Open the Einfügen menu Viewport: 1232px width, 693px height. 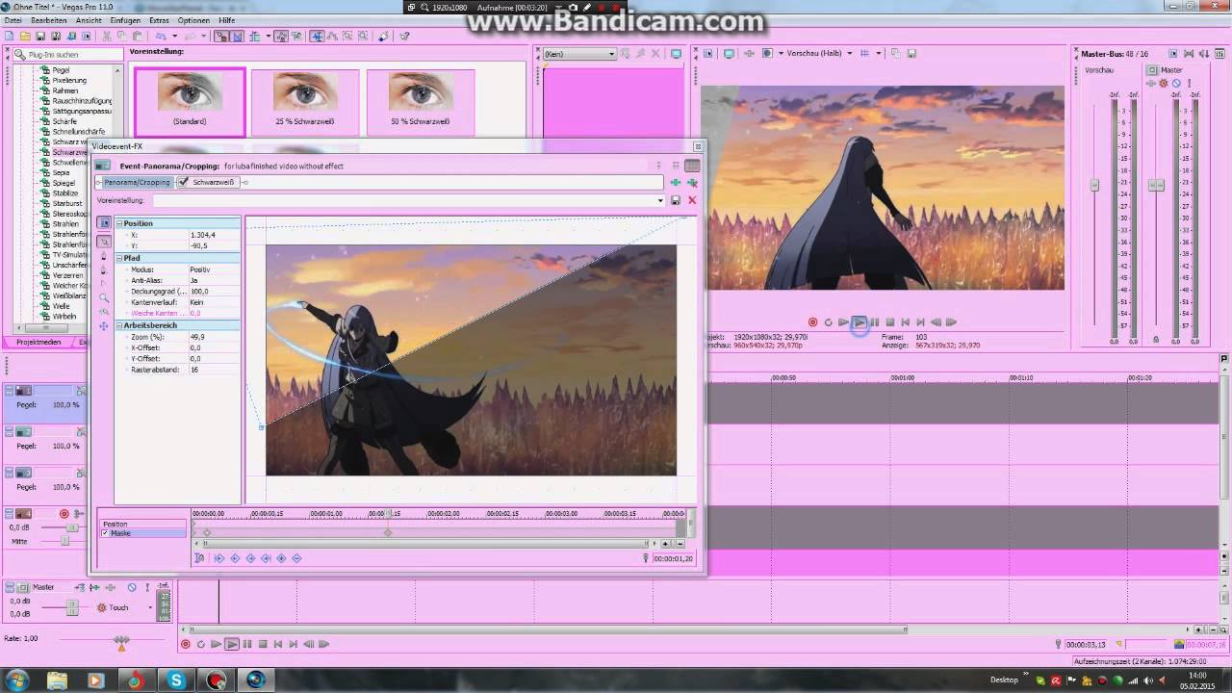(125, 20)
